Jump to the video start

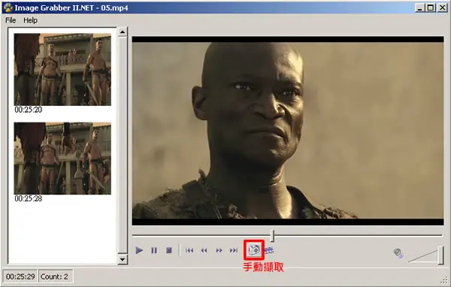[189, 250]
